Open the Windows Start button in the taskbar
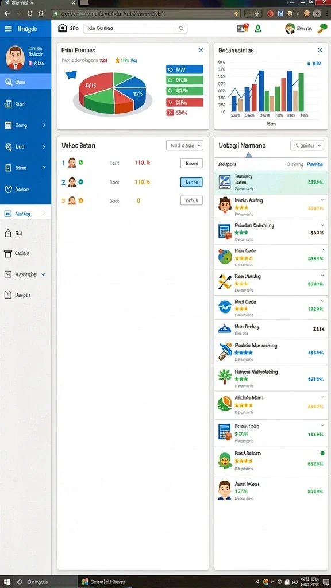Viewport: 331px width, 588px height. [x=7, y=582]
